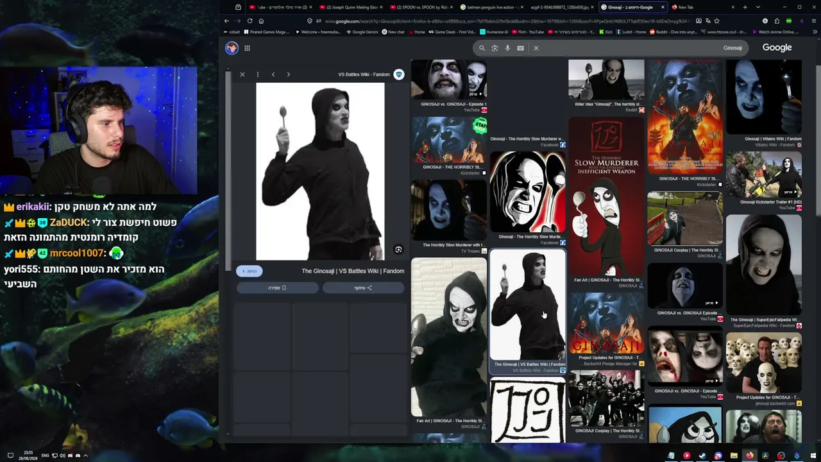Viewport: 821px width, 462px height.
Task: Click the address bar URL
Action: coord(507,21)
